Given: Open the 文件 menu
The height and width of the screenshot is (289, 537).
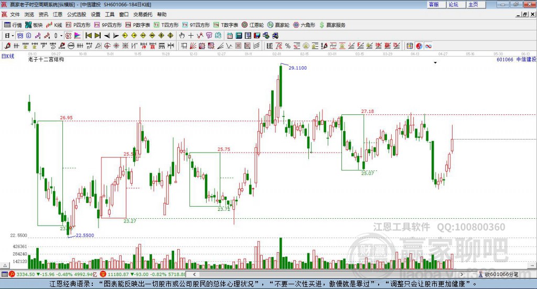Looking at the screenshot, I should (x=15, y=14).
